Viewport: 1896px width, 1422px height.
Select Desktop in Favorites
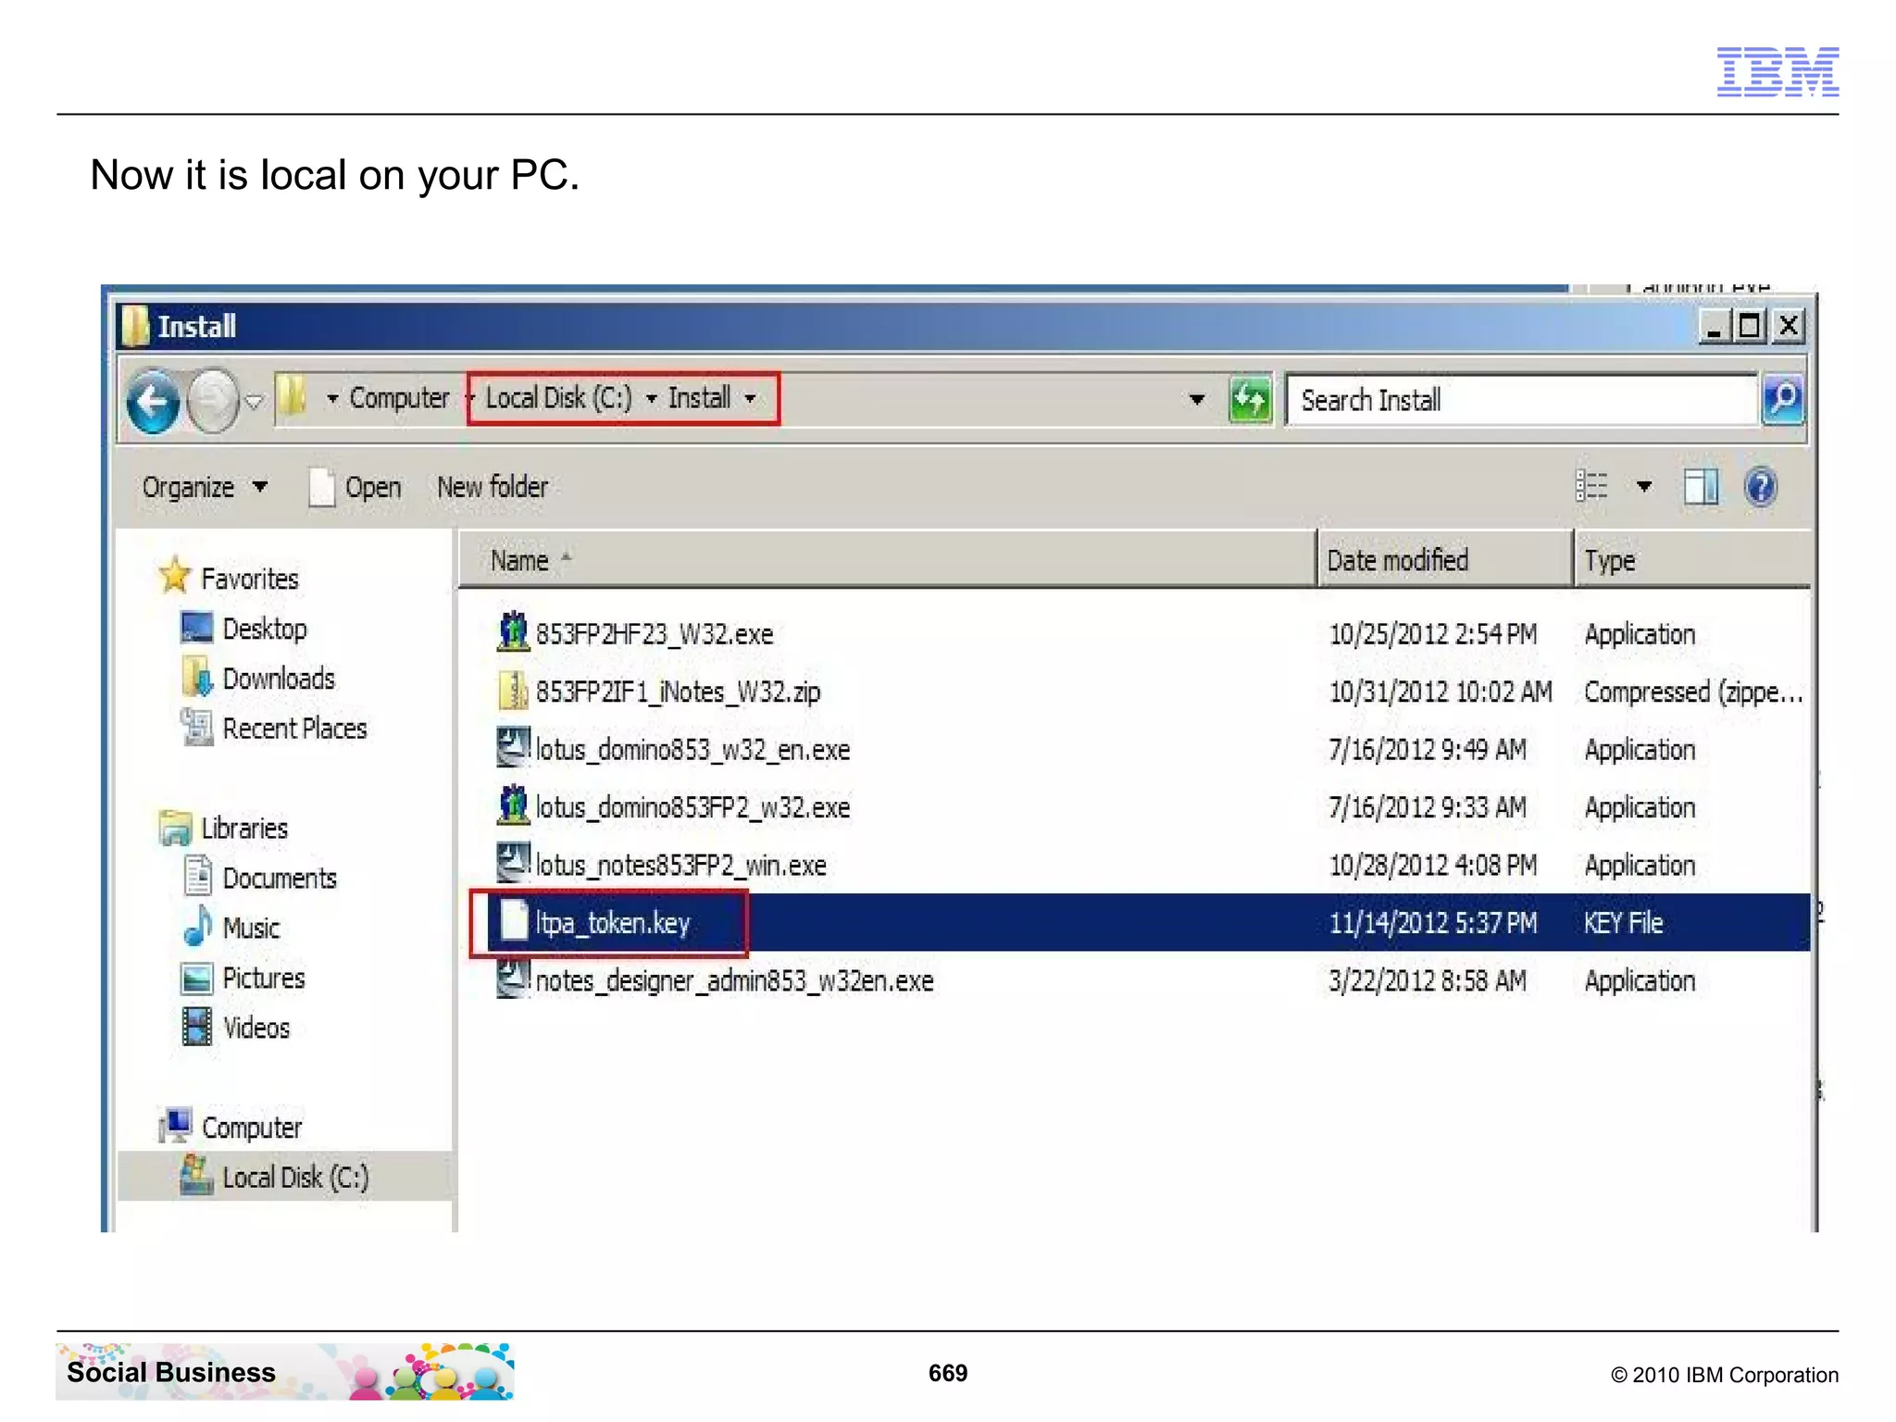point(265,629)
